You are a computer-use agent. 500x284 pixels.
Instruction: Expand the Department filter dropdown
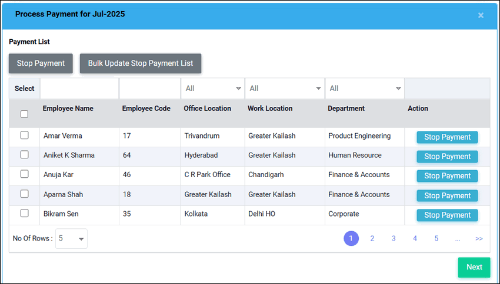365,89
